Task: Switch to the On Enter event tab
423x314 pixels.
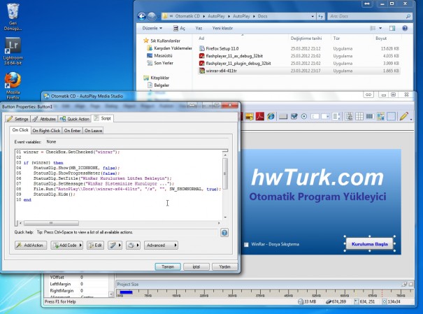Action: [x=72, y=131]
